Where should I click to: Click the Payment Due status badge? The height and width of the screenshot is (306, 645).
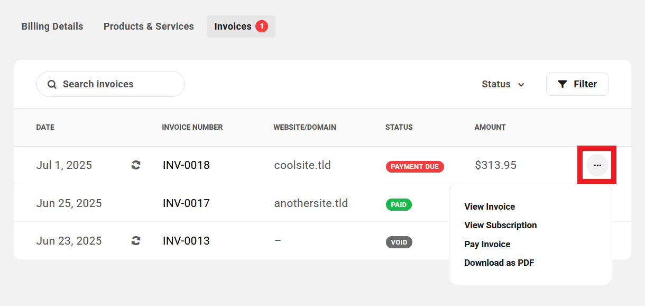click(414, 166)
